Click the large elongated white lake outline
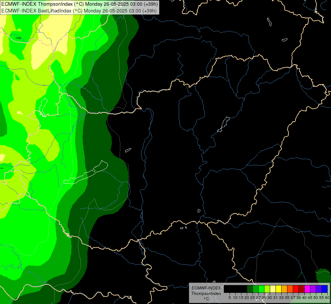Image resolution: width=331 pixels, height=304 pixels. click(x=86, y=172)
